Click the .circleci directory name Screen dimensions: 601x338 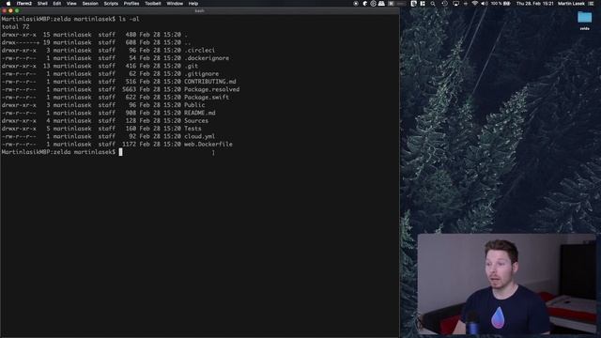point(199,50)
